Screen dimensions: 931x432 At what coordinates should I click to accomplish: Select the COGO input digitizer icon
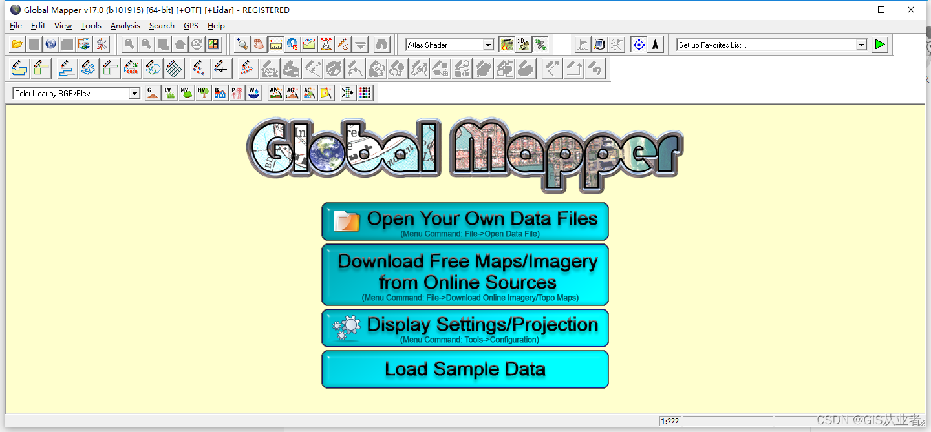point(131,68)
